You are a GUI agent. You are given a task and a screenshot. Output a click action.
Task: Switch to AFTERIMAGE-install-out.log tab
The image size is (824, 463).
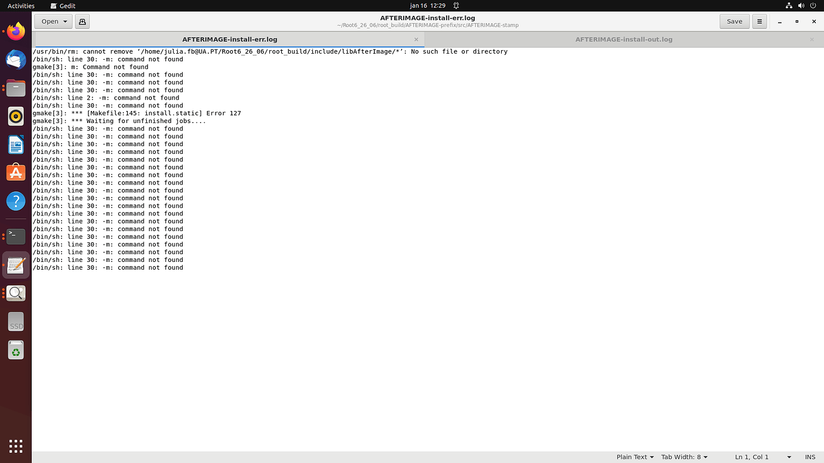[623, 39]
